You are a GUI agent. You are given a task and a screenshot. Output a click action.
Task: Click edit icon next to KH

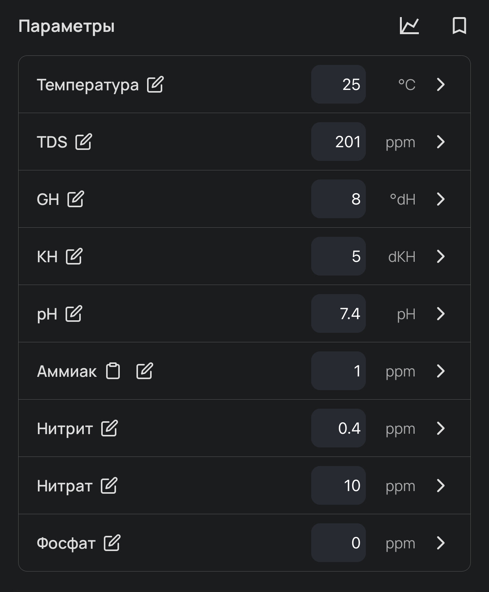74,256
